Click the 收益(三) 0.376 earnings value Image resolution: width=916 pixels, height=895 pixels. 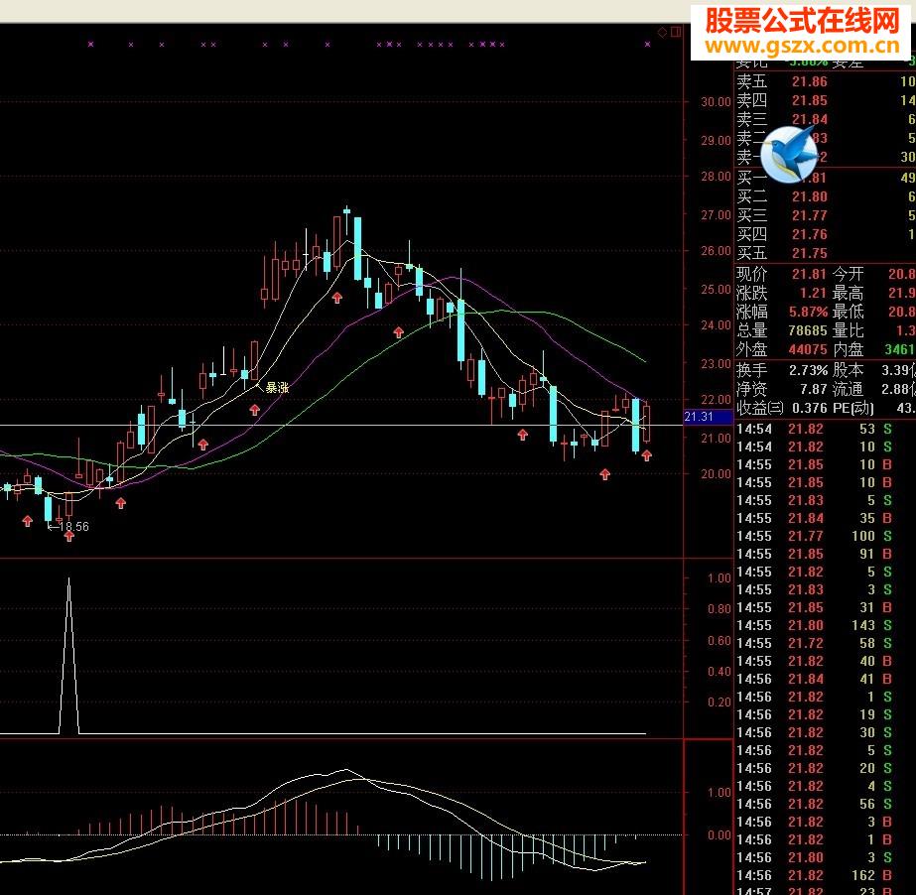(x=810, y=408)
